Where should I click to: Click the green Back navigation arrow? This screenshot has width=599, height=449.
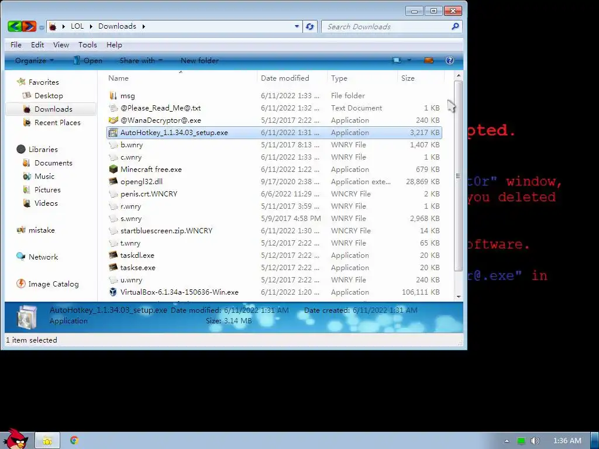tap(15, 26)
